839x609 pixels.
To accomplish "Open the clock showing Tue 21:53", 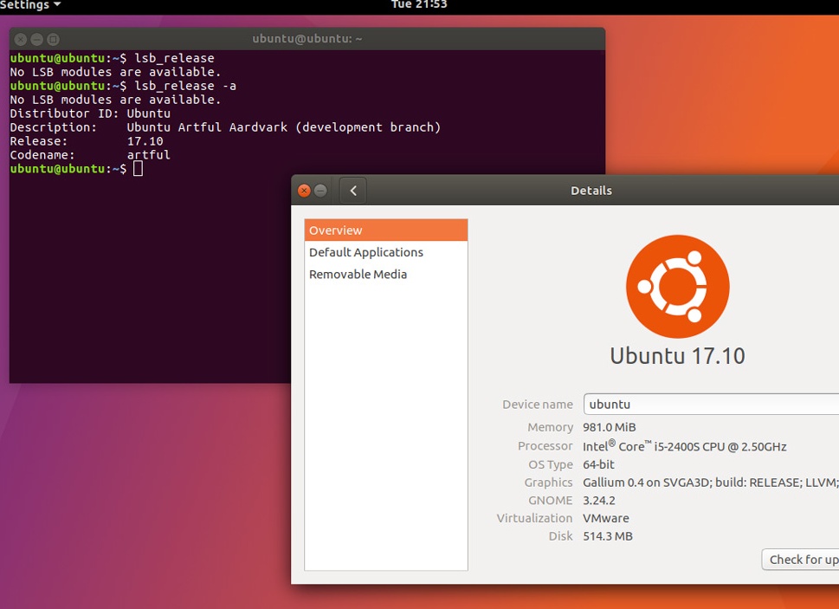I will click(x=419, y=5).
